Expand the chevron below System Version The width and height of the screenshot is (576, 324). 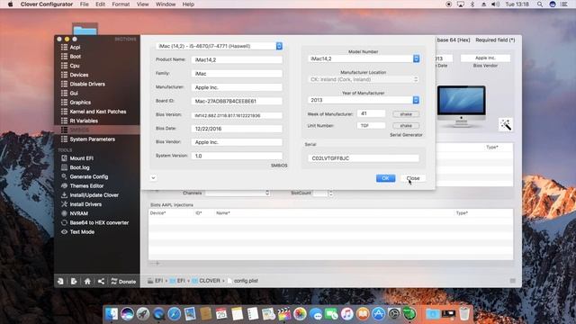tap(153, 178)
